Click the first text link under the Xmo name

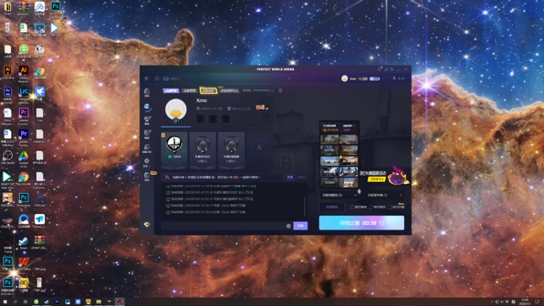[209, 109]
